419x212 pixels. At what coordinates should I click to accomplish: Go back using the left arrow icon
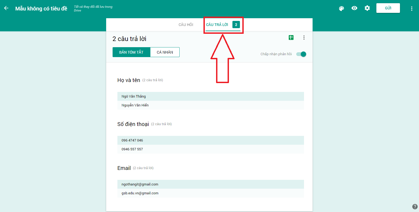click(6, 8)
